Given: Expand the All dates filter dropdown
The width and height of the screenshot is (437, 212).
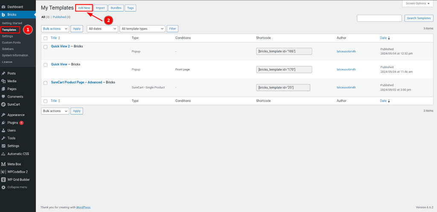Looking at the screenshot, I should pos(102,29).
